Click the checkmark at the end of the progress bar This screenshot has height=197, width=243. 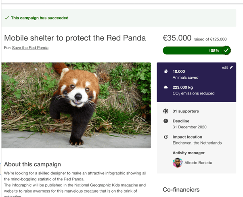click(x=226, y=50)
